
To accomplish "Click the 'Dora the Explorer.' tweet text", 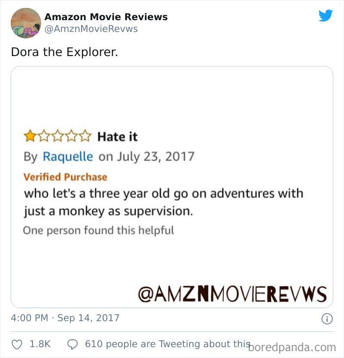I will coord(64,52).
